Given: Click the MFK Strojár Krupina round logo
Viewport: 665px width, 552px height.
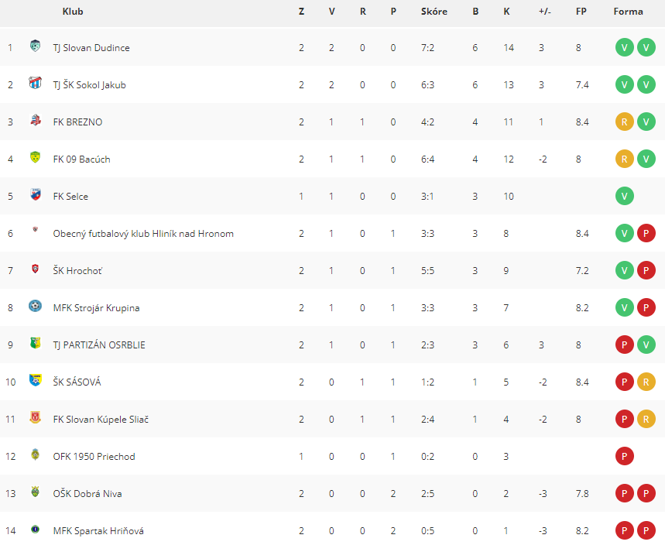Looking at the screenshot, I should pos(35,306).
